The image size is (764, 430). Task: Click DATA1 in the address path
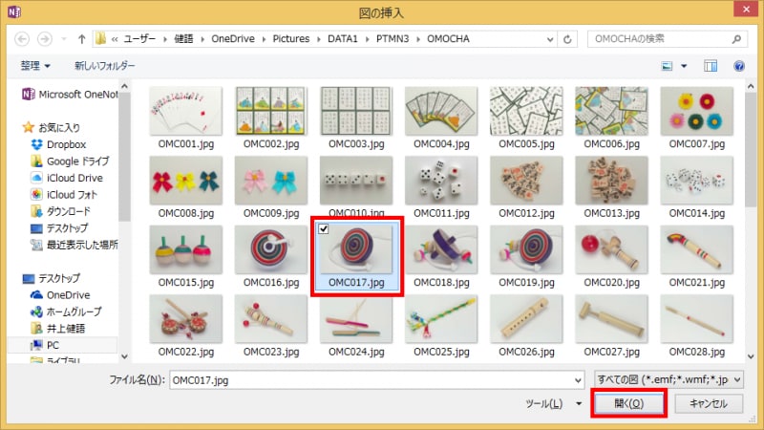[x=343, y=39]
